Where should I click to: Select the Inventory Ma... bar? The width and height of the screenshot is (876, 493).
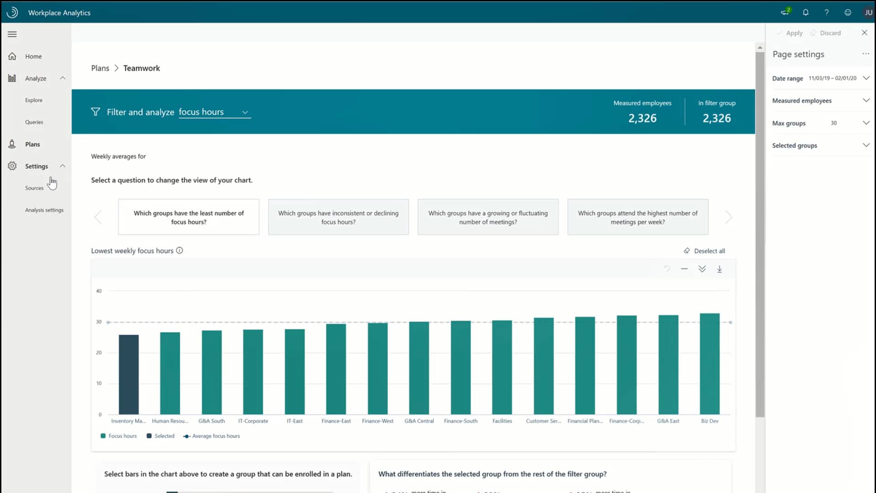(129, 374)
